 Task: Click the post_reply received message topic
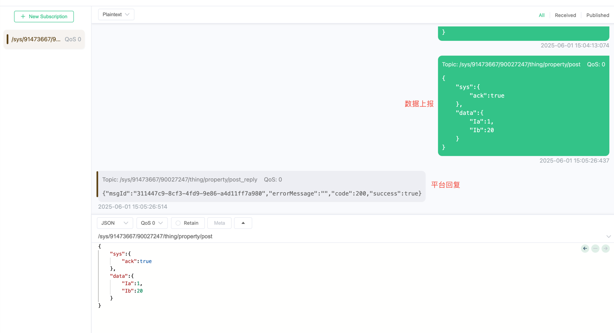coord(180,179)
